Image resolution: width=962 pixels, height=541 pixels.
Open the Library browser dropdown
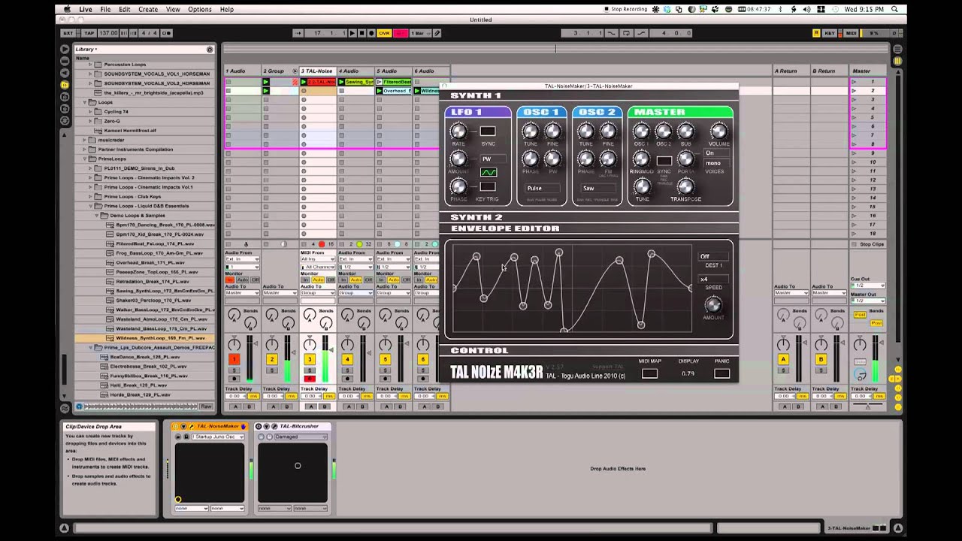[86, 50]
